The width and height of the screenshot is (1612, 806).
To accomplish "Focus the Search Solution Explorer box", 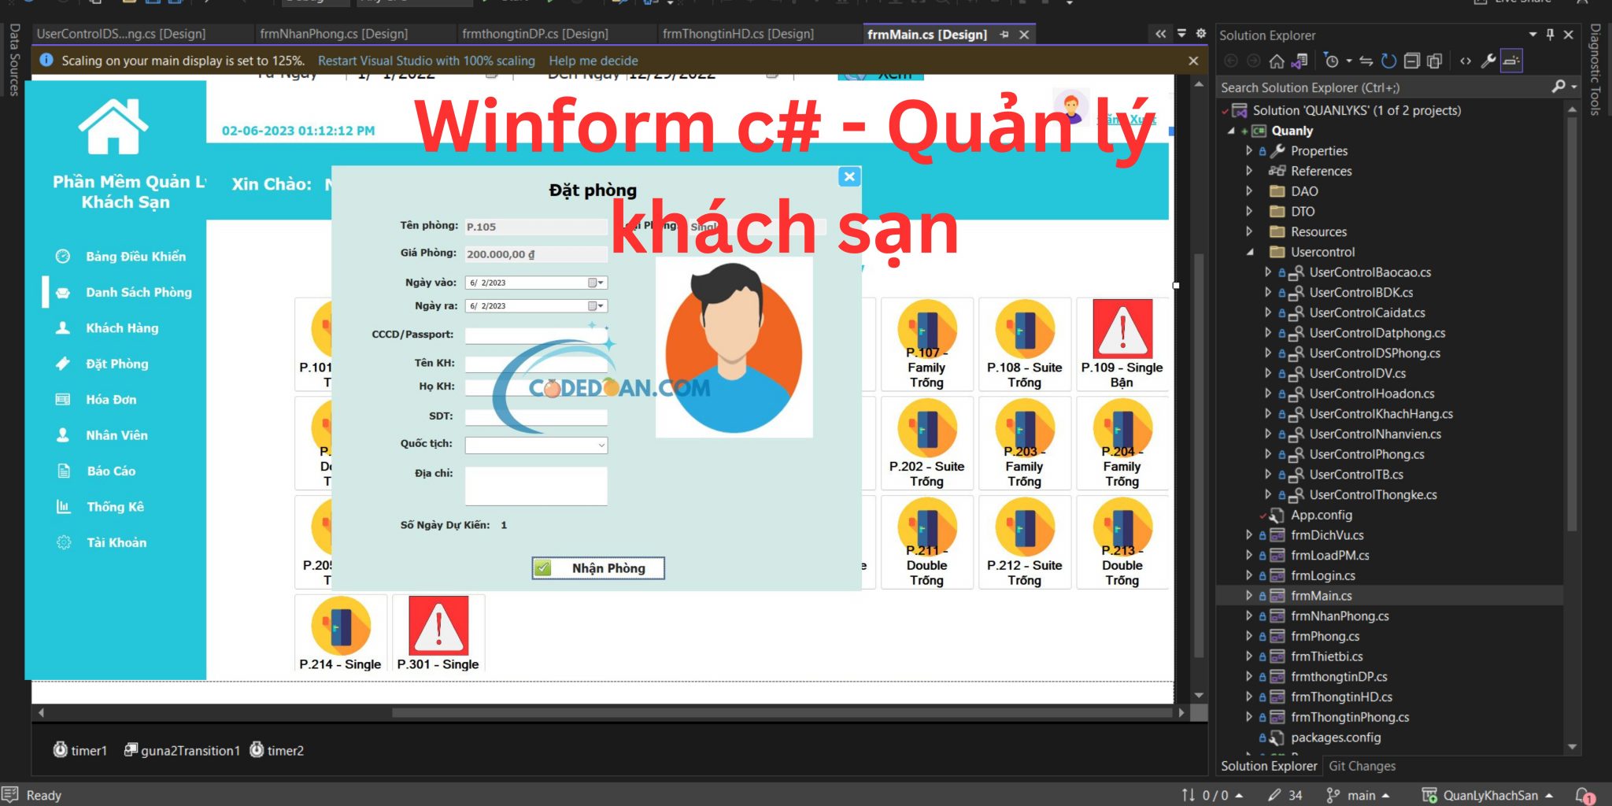I will coord(1384,87).
